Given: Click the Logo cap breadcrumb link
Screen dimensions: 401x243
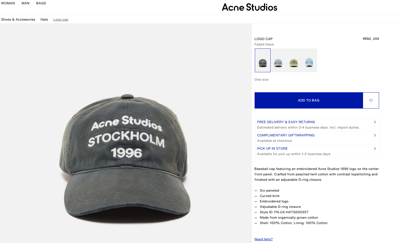Looking at the screenshot, I should click(61, 19).
